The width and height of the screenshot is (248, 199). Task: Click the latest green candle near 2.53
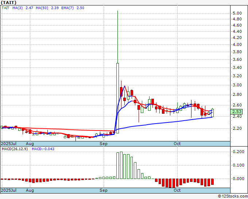[x=212, y=113]
